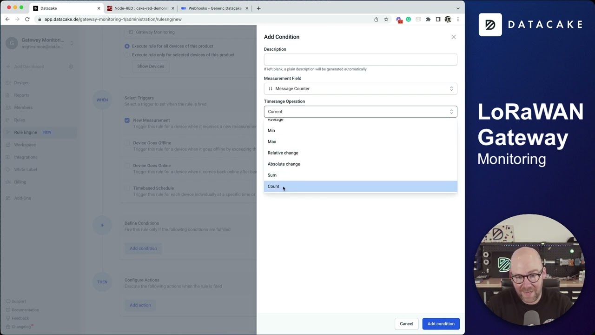
Task: Reload the current page
Action: pos(27,19)
